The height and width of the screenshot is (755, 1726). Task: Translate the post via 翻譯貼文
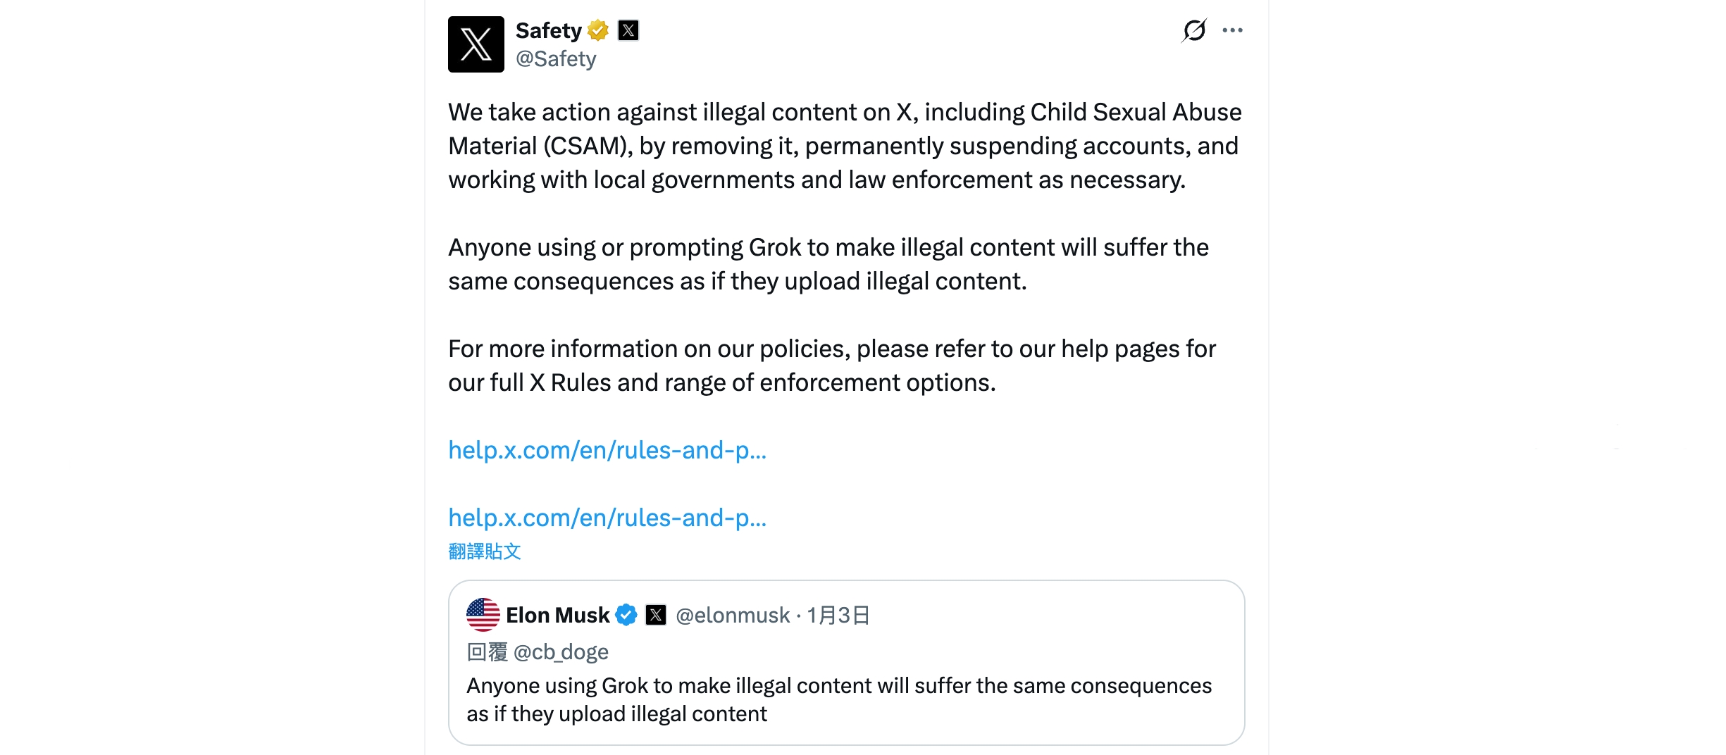tap(485, 551)
